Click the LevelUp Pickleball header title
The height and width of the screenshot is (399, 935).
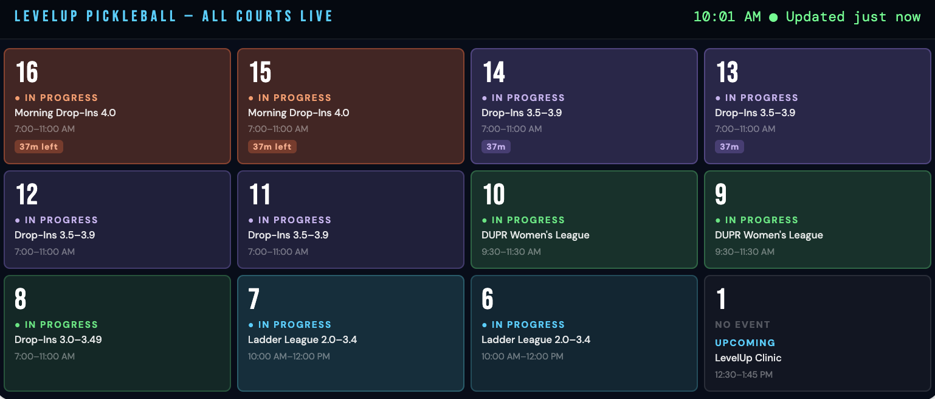[x=174, y=16]
